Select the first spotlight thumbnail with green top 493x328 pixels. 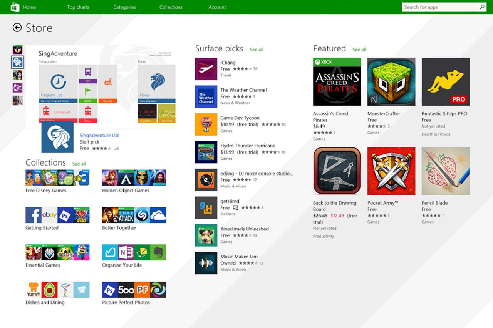[17, 50]
